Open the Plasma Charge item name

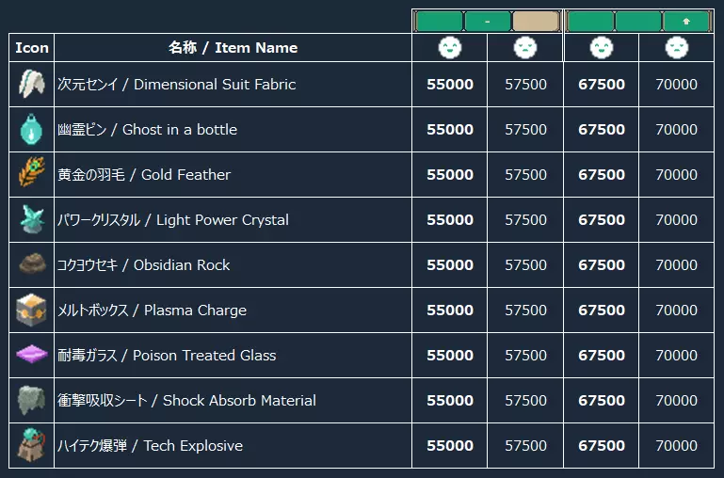(x=151, y=311)
